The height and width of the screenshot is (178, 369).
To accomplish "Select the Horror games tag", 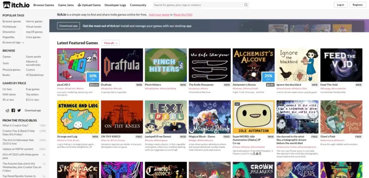I will [x=34, y=22].
